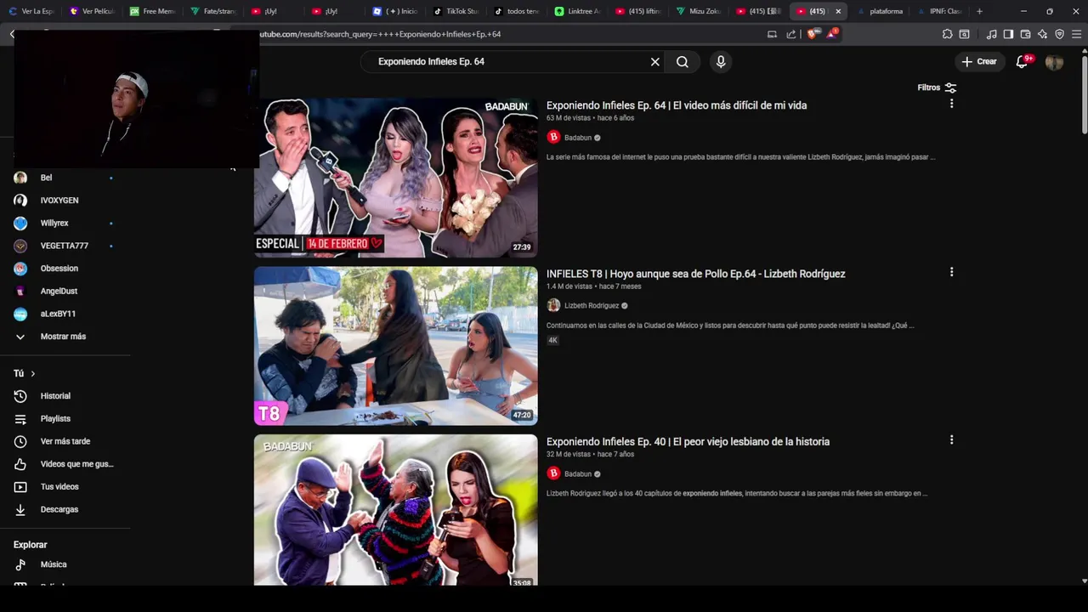This screenshot has width=1088, height=612.
Task: Start voice search with microphone icon
Action: (x=721, y=62)
